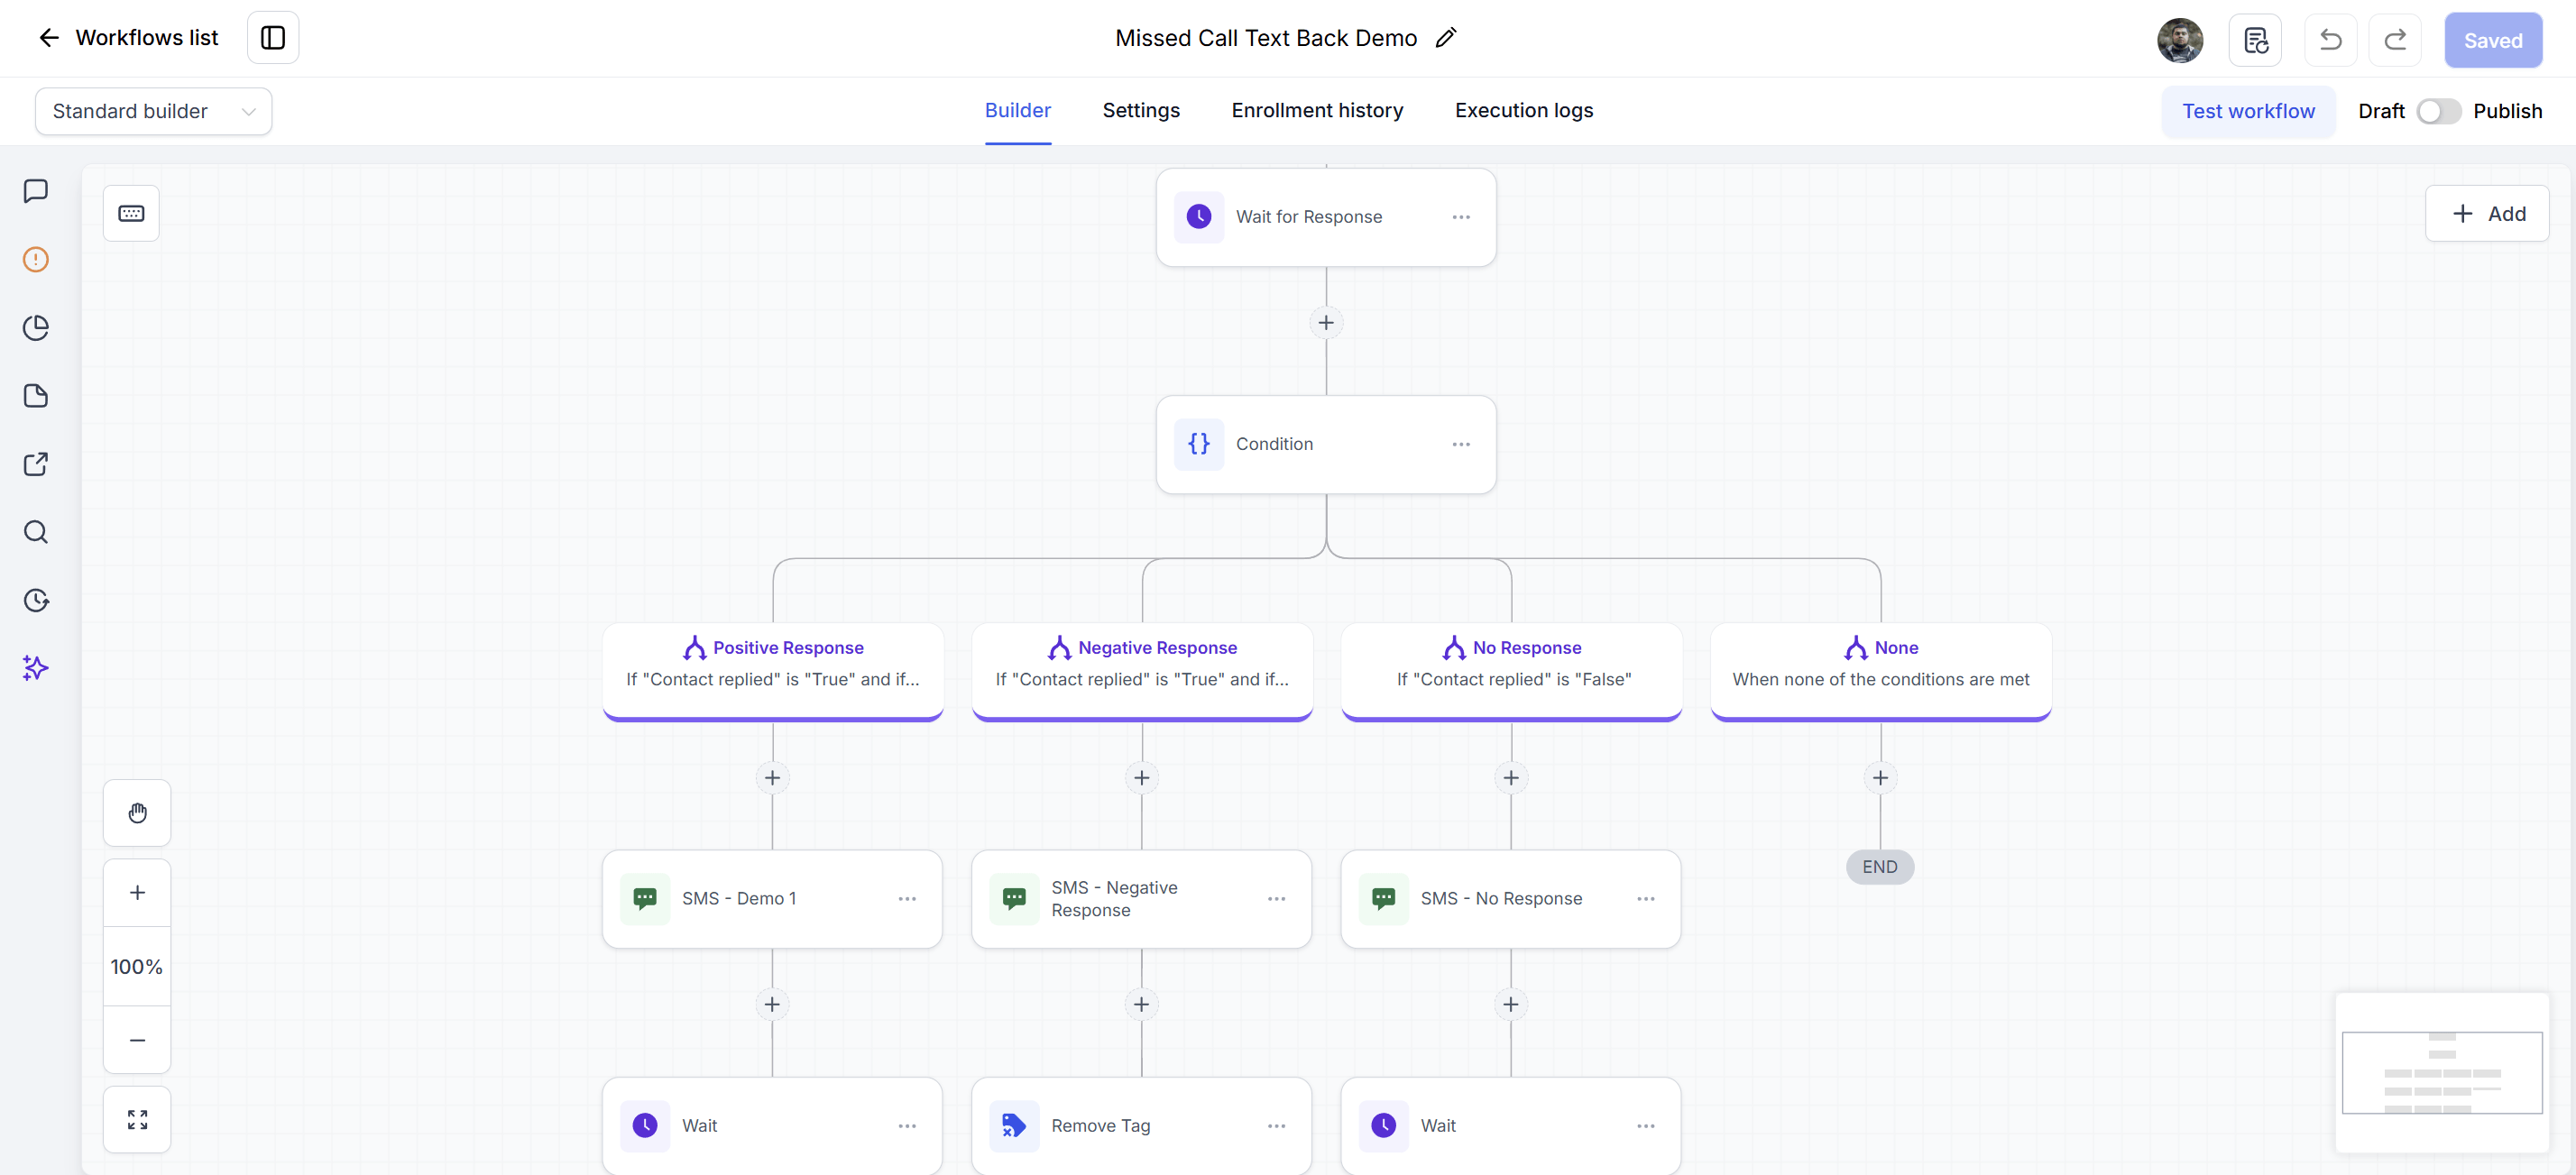
Task: Open Wait for Response node options menu
Action: click(x=1461, y=217)
